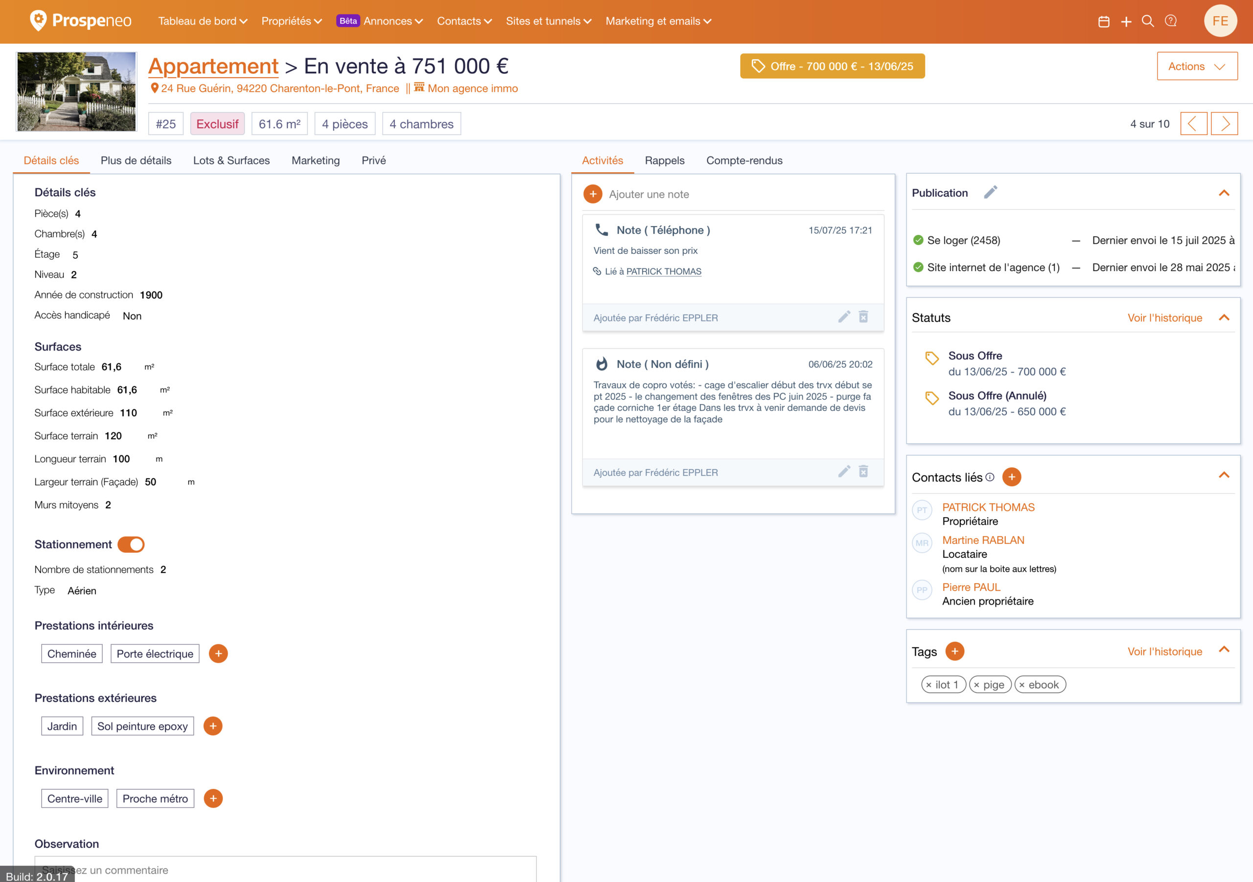Collapse the Statuts panel
Image resolution: width=1253 pixels, height=882 pixels.
[x=1224, y=317]
